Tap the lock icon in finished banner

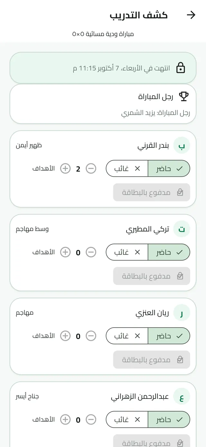click(181, 68)
